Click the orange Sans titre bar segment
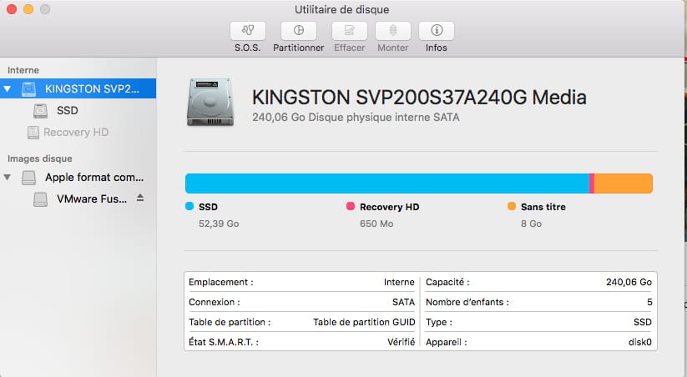This screenshot has height=377, width=687. 624,183
